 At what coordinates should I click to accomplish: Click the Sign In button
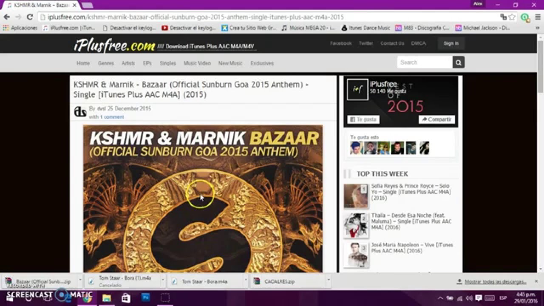[x=451, y=43]
